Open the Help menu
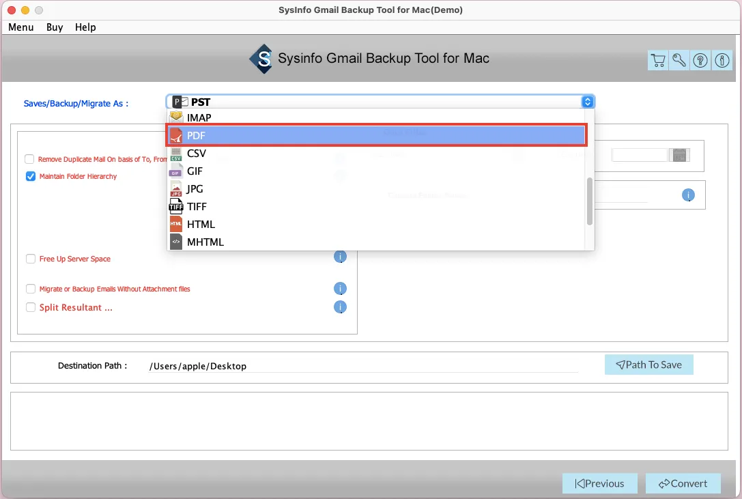Viewport: 742px width, 499px height. (x=85, y=27)
